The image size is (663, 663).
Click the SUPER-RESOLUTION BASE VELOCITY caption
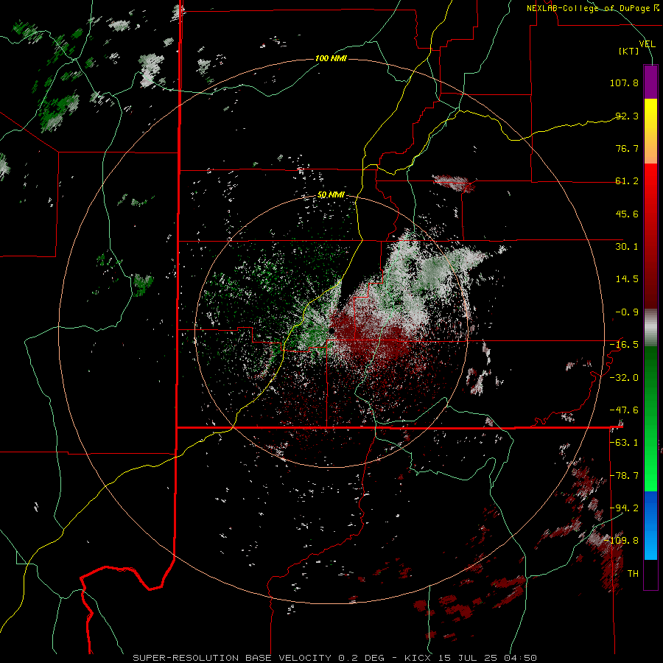point(232,658)
